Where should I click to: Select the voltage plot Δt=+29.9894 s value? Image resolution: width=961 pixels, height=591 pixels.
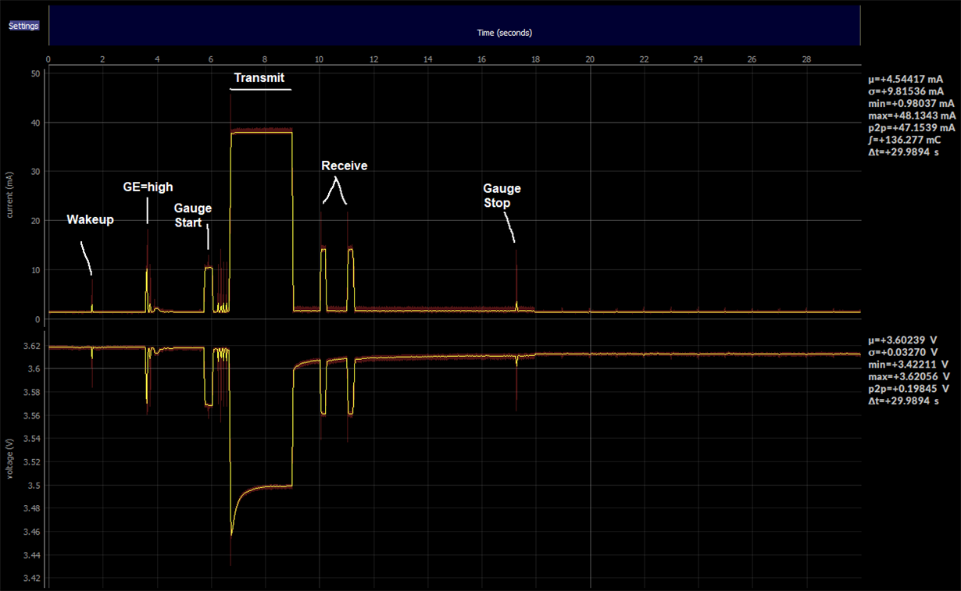[x=903, y=401]
